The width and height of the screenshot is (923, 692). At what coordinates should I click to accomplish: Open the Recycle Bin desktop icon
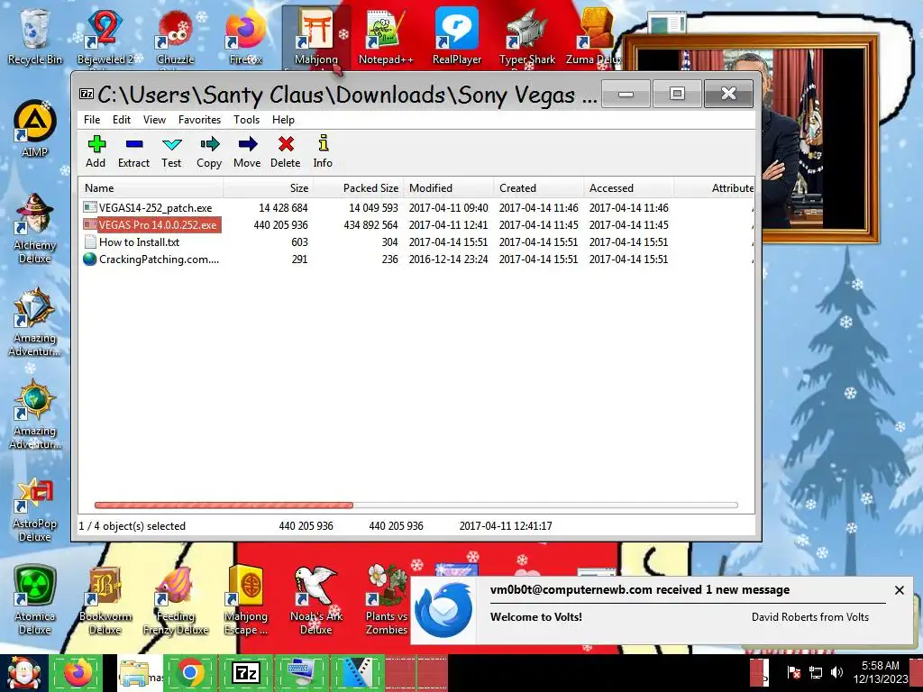(x=34, y=36)
